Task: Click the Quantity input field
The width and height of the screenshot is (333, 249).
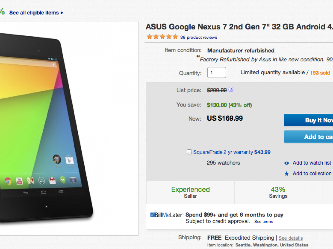Action: (216, 72)
